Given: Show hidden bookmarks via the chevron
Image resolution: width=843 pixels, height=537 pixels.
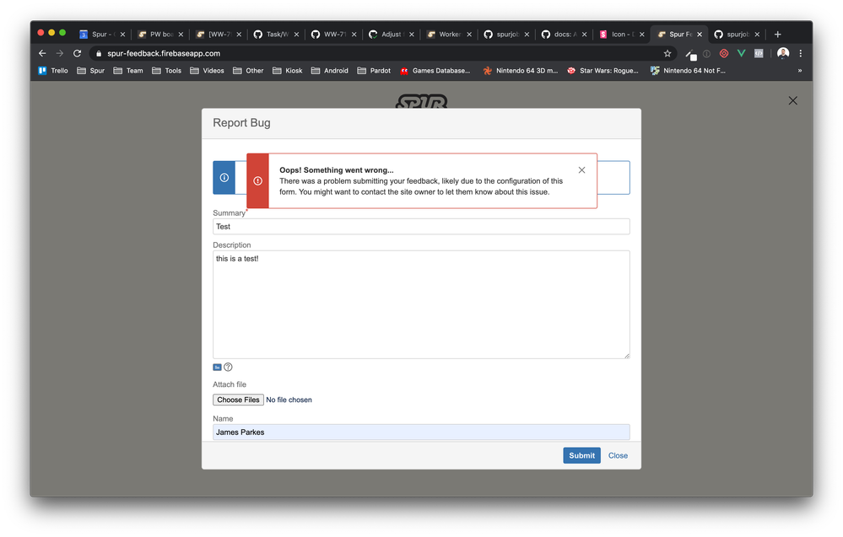Looking at the screenshot, I should click(799, 71).
